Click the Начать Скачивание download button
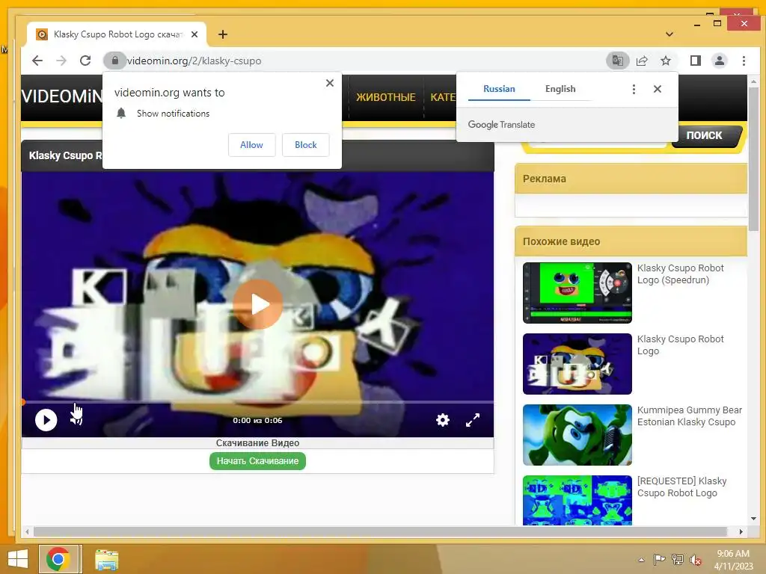The width and height of the screenshot is (766, 574). [x=257, y=460]
